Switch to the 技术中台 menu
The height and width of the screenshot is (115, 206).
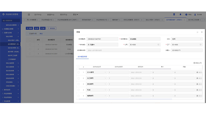(38, 14)
